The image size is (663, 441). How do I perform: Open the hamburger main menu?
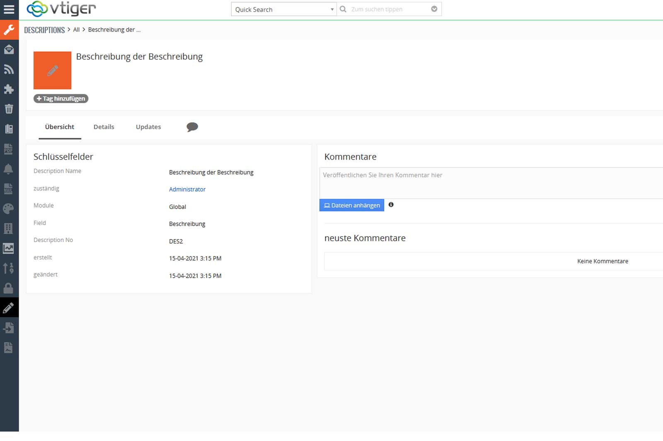(9, 10)
